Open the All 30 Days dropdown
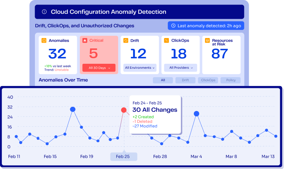The image size is (284, 169). [99, 68]
